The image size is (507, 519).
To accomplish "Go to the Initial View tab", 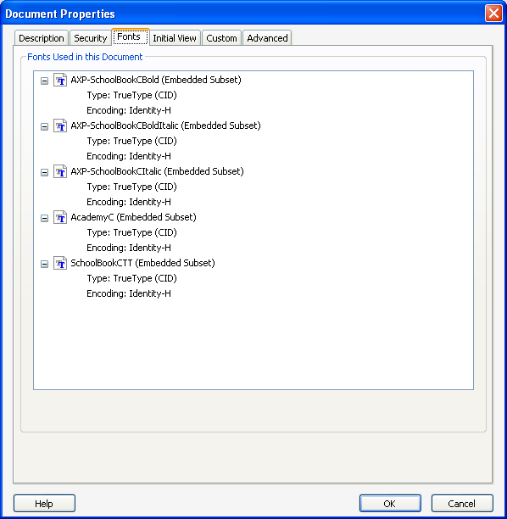I will [175, 38].
